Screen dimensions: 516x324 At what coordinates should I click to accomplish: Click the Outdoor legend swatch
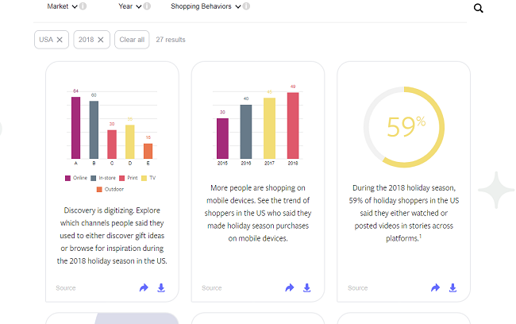[99, 189]
